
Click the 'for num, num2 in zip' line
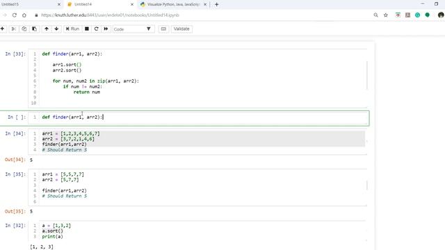pos(96,81)
